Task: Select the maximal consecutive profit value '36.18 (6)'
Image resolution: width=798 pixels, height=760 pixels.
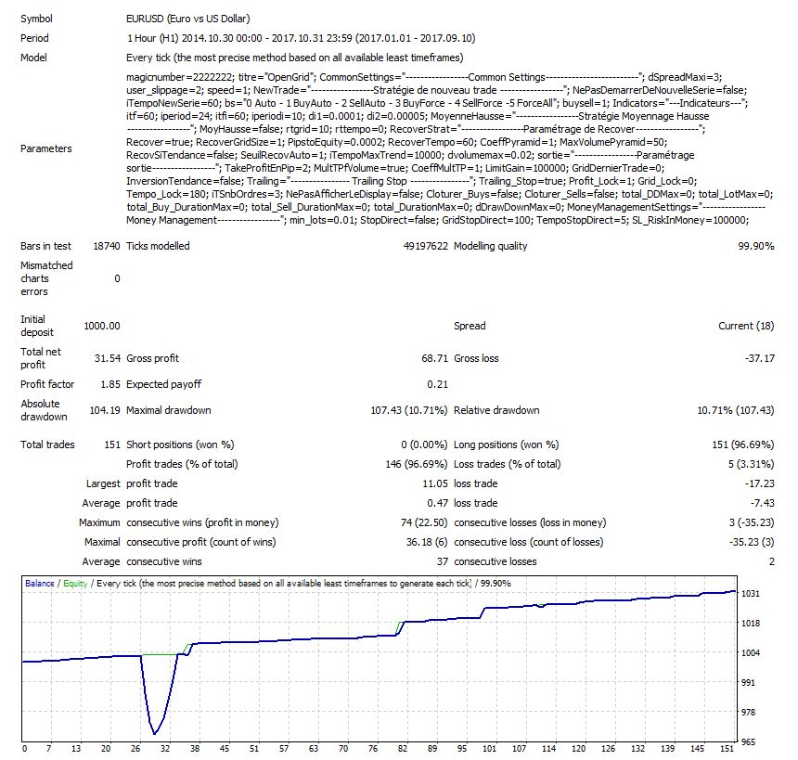Action: tap(427, 542)
